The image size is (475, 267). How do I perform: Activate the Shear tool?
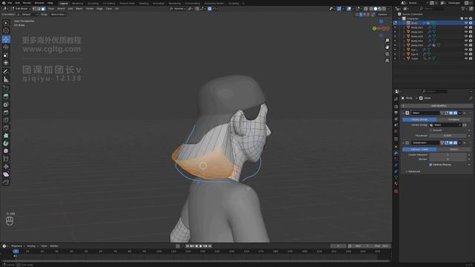6,174
